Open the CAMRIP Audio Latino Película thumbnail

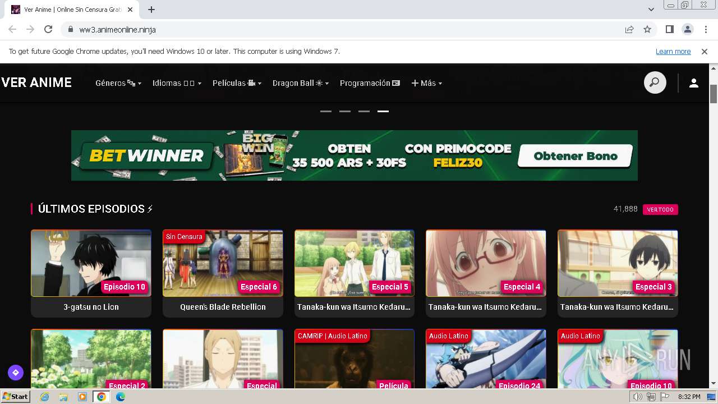pyautogui.click(x=355, y=359)
